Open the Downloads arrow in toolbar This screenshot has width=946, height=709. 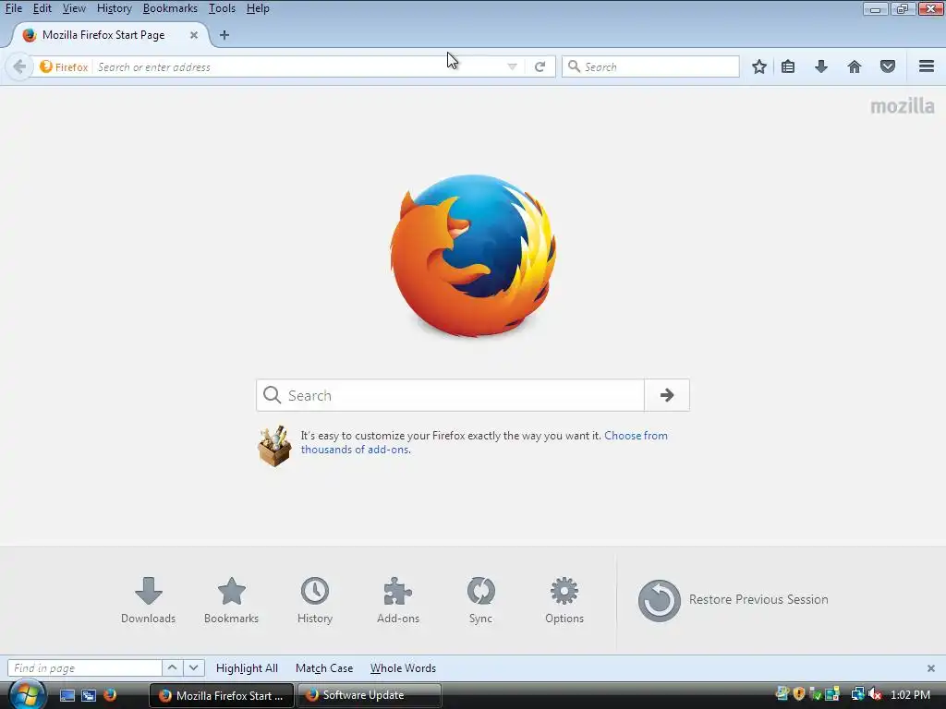pos(821,66)
